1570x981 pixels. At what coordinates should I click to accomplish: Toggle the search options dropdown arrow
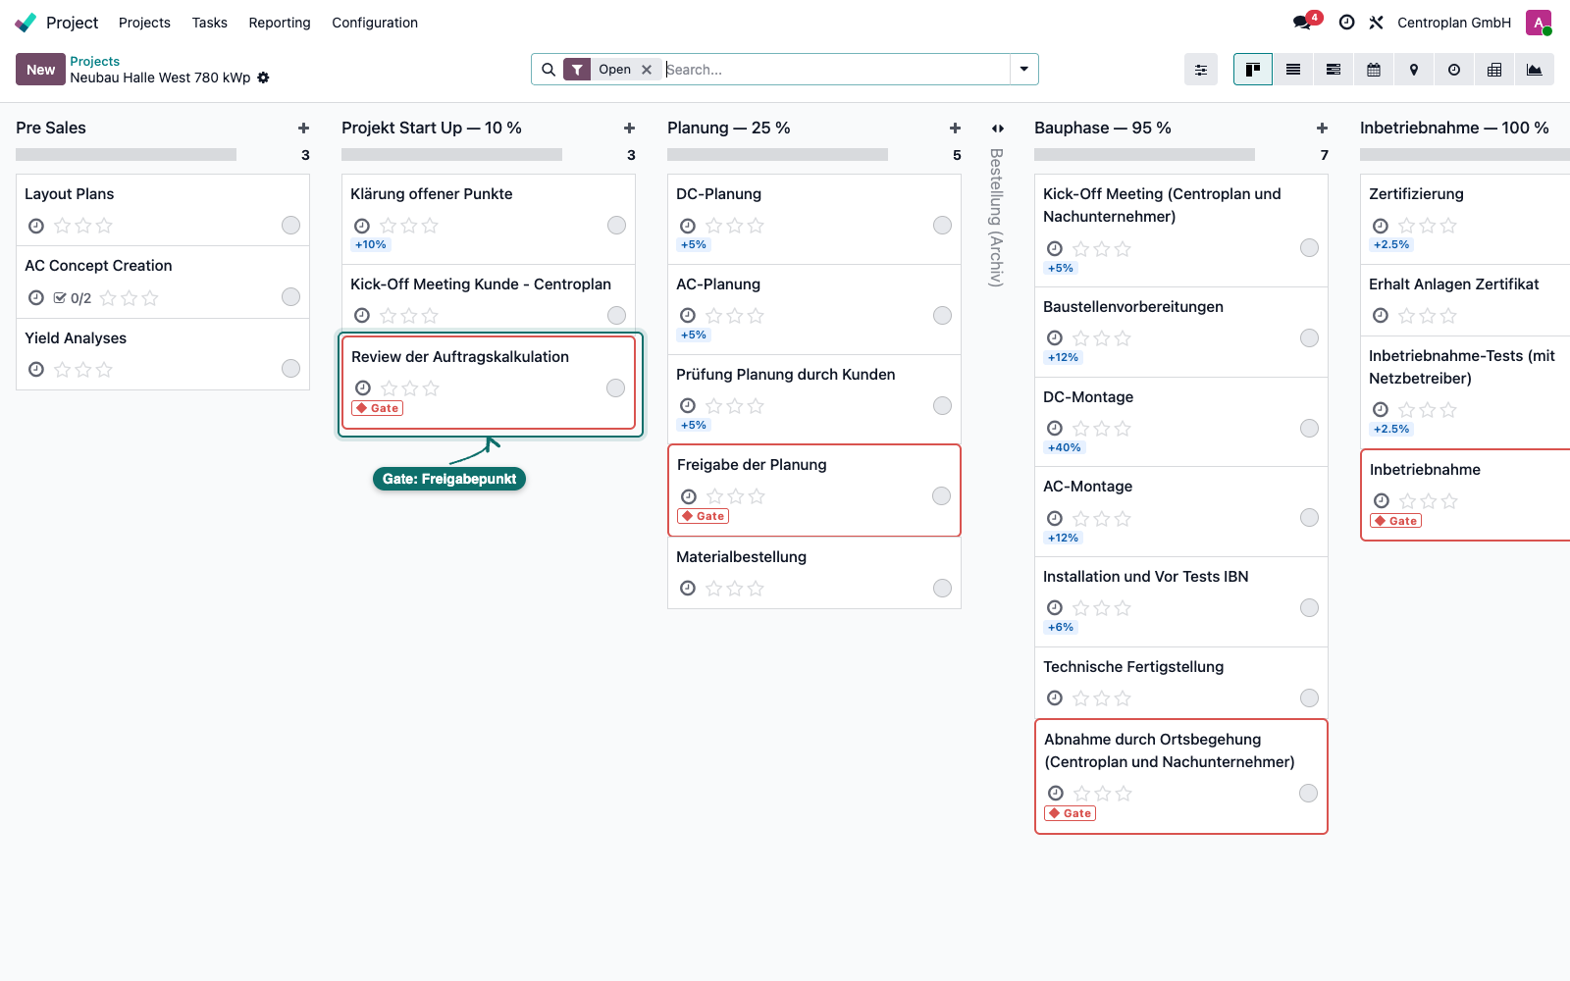point(1024,70)
